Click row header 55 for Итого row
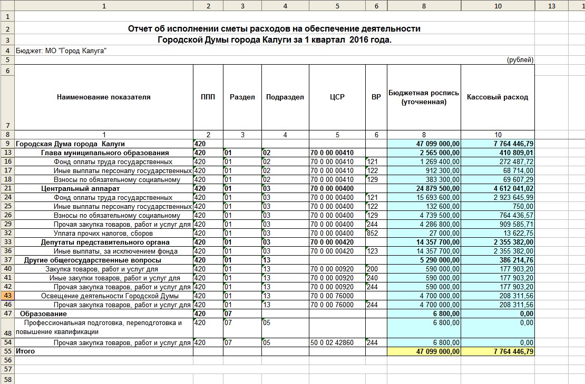This screenshot has height=384, width=585. click(x=7, y=351)
